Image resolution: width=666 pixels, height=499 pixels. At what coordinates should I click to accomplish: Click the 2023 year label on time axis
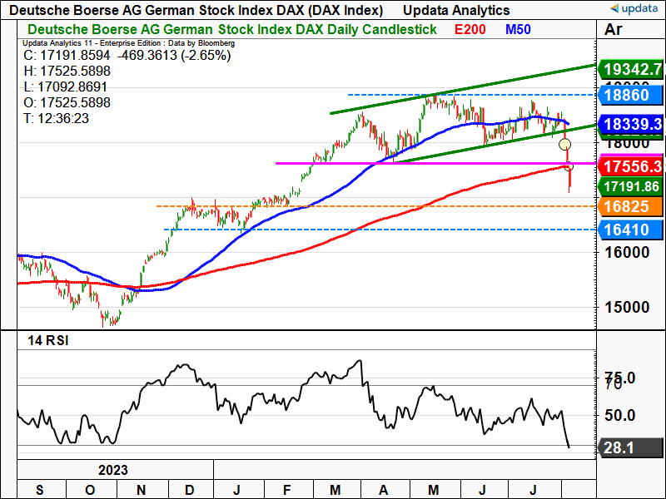113,470
